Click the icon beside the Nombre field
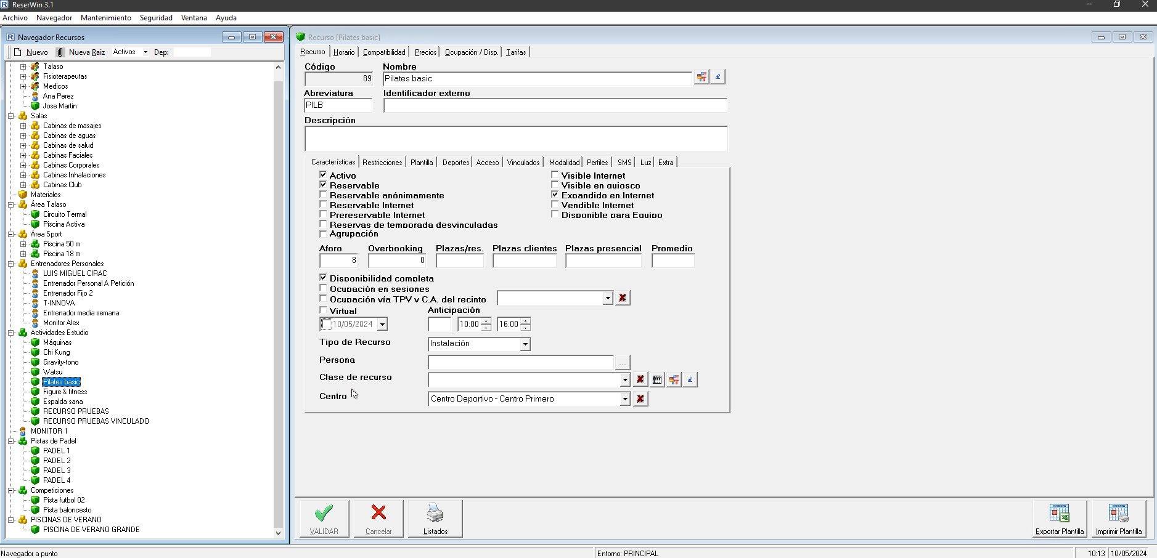This screenshot has width=1157, height=558. coord(701,77)
